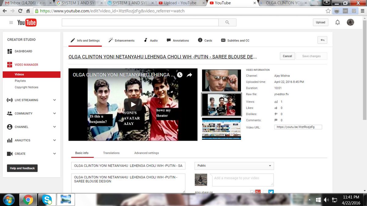Select the Basic info tab

82,153
